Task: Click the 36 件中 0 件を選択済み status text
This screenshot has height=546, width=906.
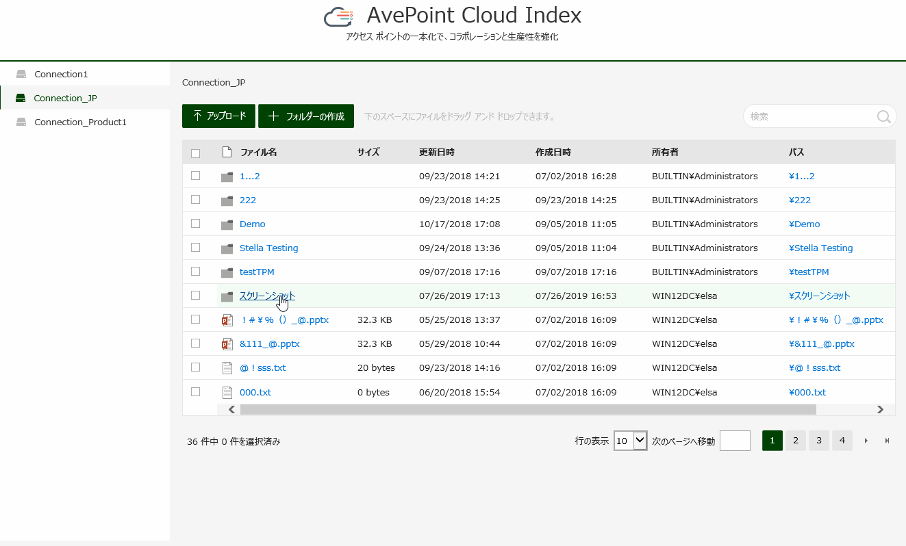Action: click(234, 441)
